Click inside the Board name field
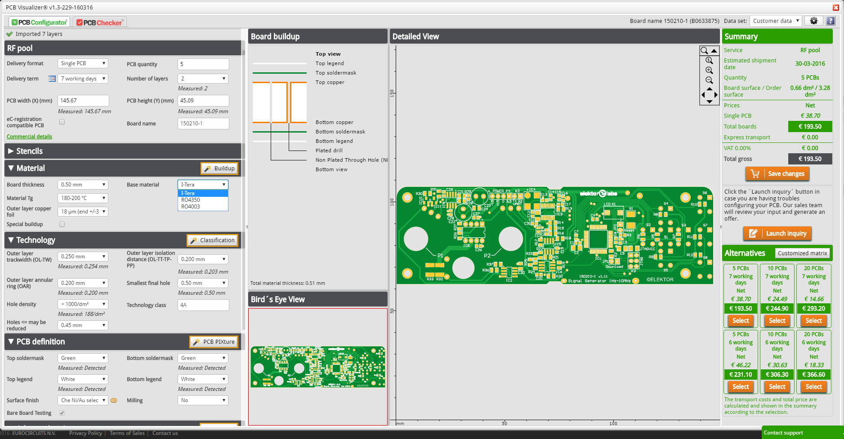 [x=203, y=123]
